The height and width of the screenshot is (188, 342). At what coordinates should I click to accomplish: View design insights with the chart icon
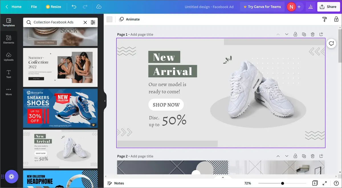click(310, 7)
